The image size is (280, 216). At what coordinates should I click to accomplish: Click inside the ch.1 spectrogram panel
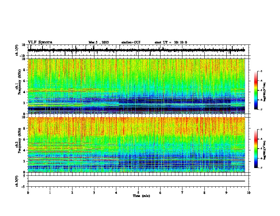(136, 86)
